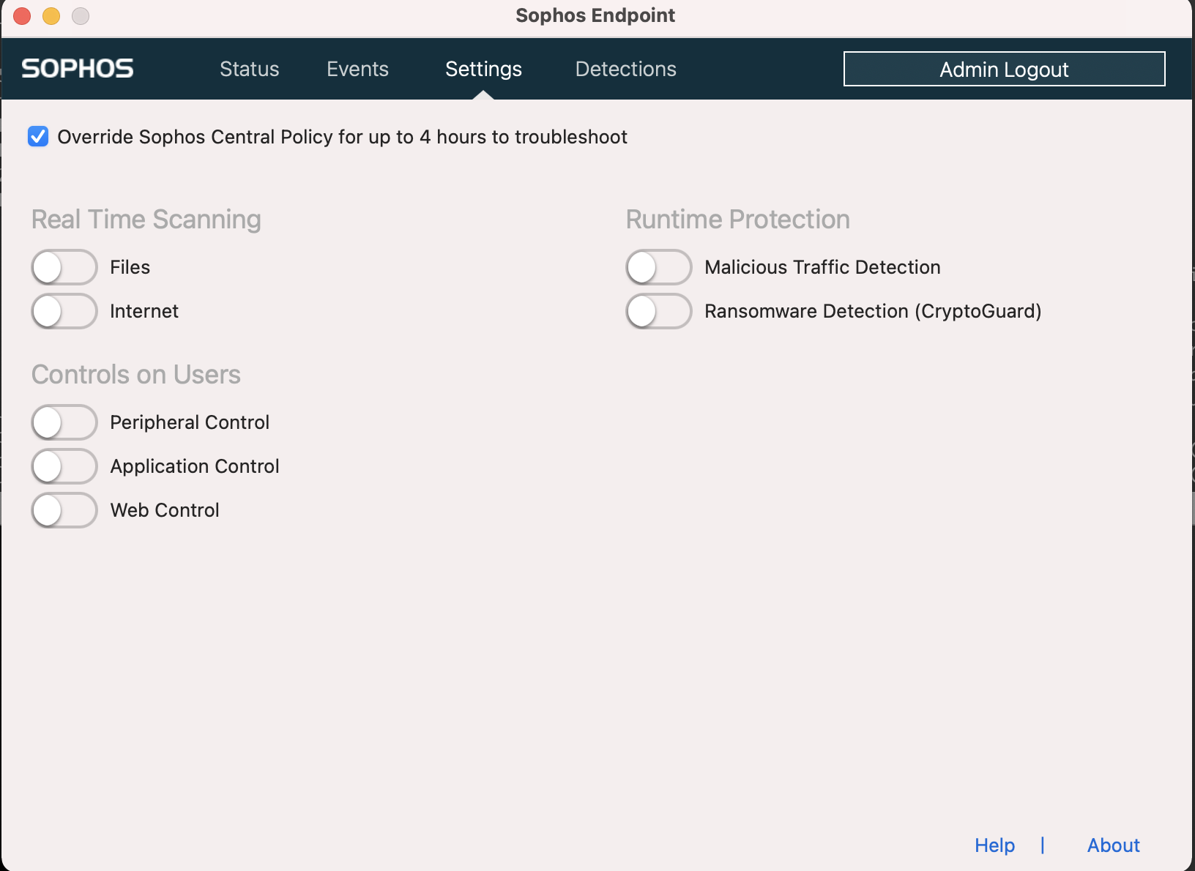Uncheck Override Sophos Central Policy option
Viewport: 1195px width, 871px height.
(x=37, y=136)
